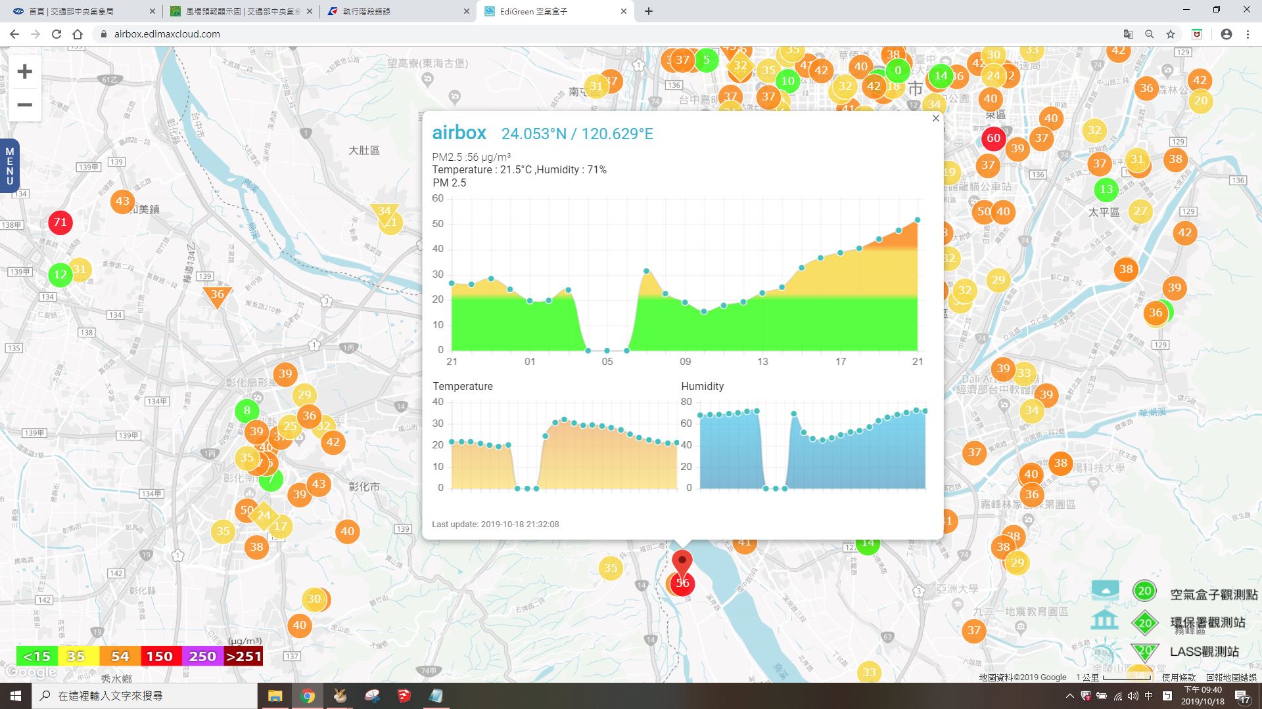Go to the browser home page
This screenshot has width=1262, height=709.
point(78,34)
